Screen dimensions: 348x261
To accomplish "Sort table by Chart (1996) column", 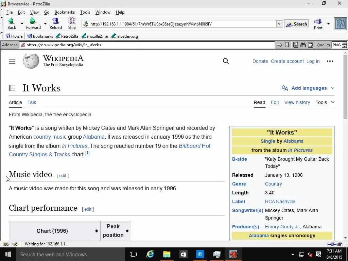I will [x=96, y=231].
